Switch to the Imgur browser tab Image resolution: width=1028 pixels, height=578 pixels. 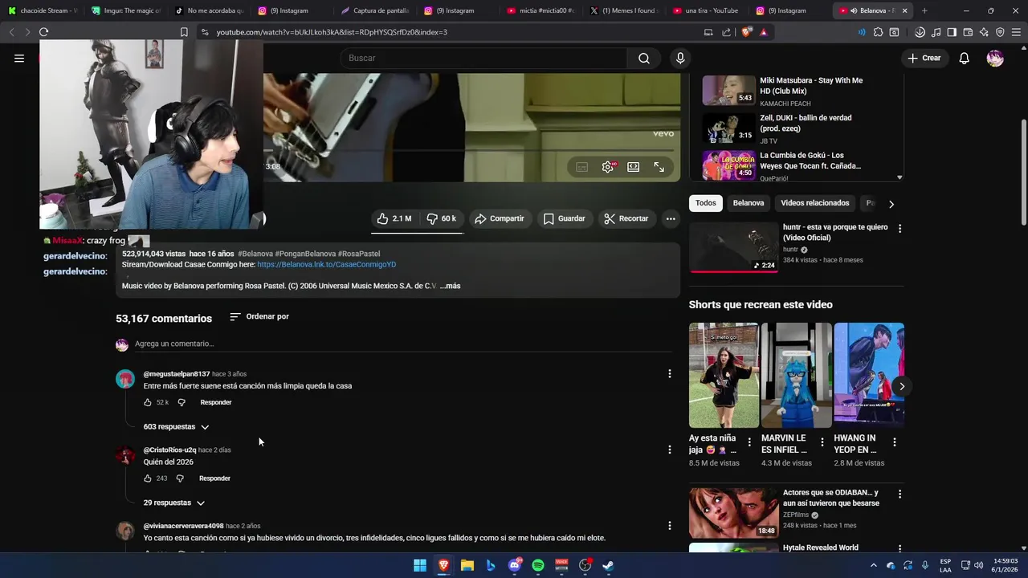pyautogui.click(x=126, y=10)
